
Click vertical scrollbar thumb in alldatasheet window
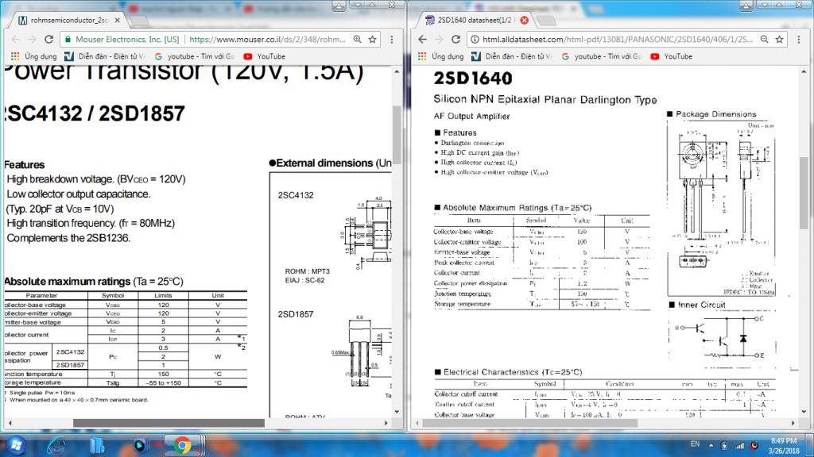point(804,192)
